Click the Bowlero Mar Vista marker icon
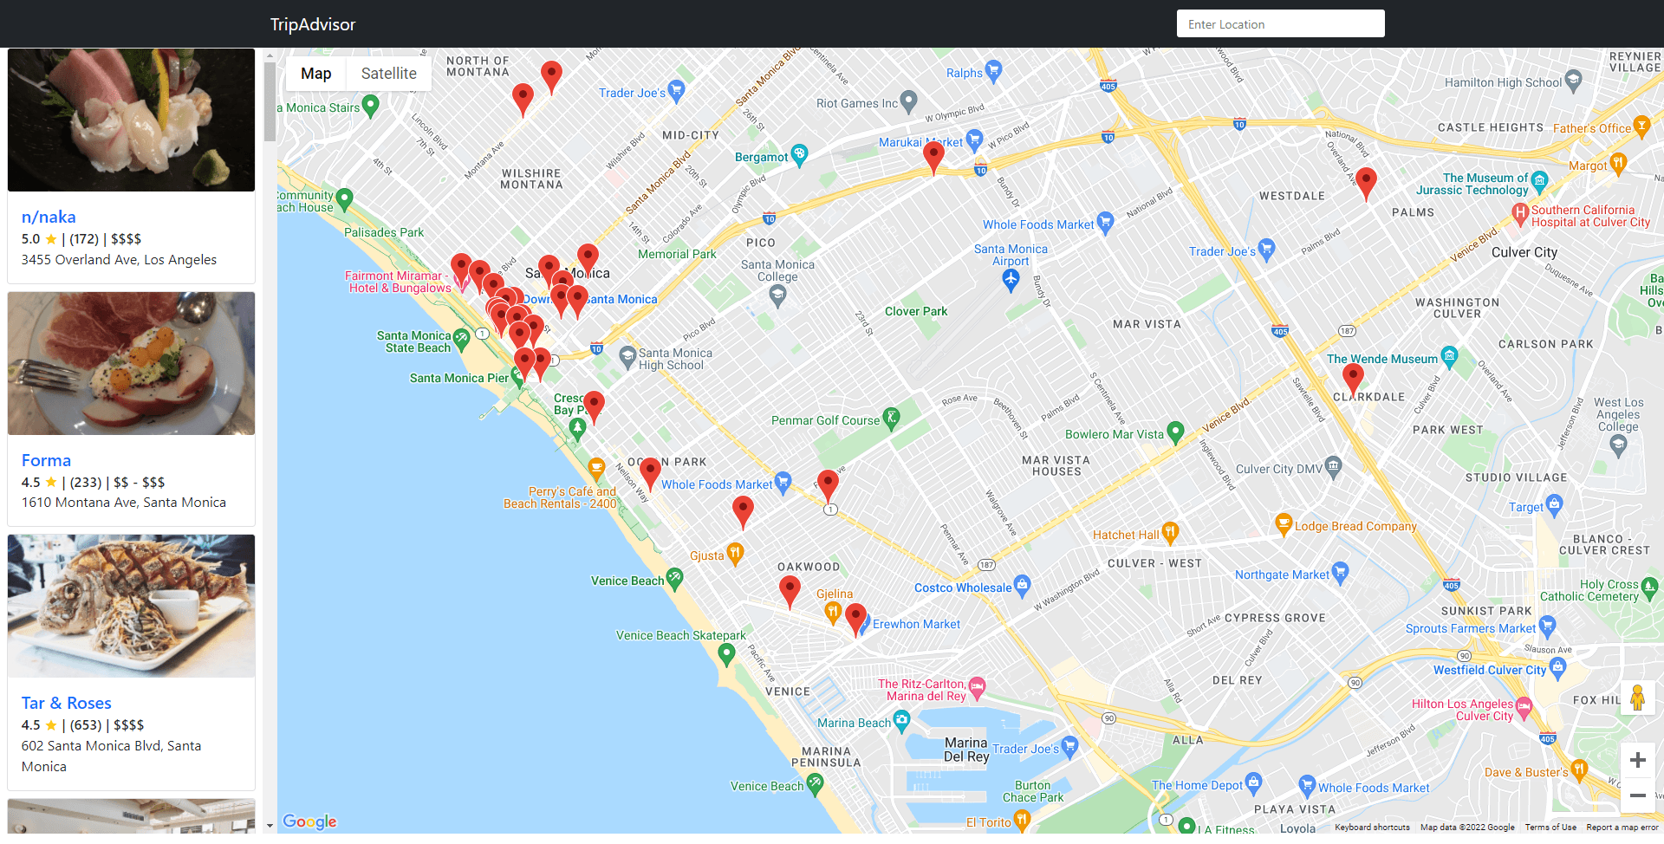Screen dimensions: 1664x844 (x=1175, y=432)
